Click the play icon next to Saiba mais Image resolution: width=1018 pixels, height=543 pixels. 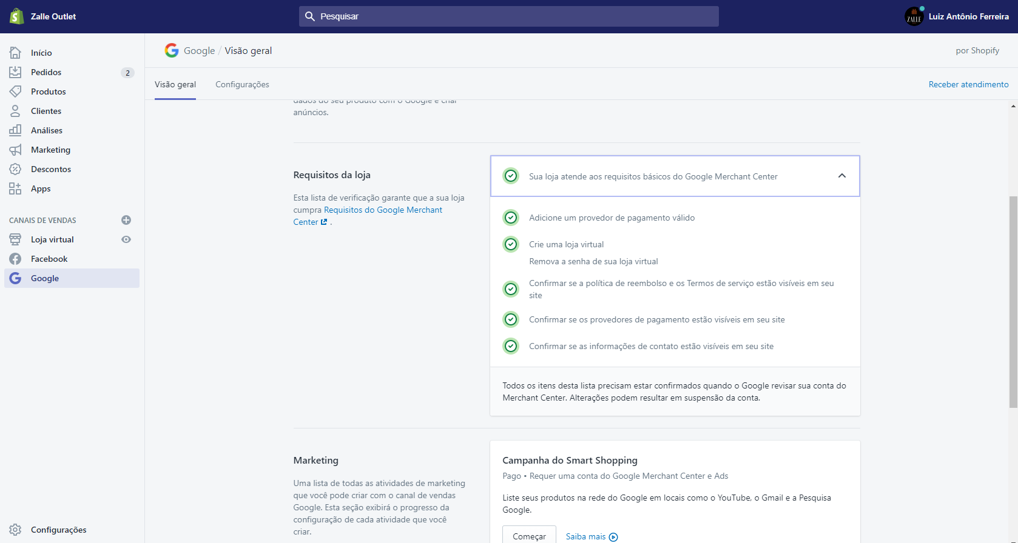pos(613,537)
